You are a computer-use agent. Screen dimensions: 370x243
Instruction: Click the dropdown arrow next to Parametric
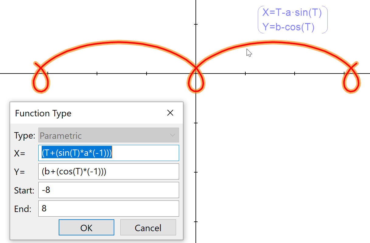coord(172,135)
